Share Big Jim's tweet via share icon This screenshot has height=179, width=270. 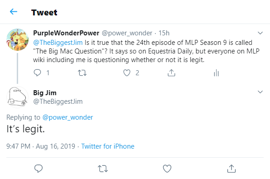pyautogui.click(x=231, y=169)
